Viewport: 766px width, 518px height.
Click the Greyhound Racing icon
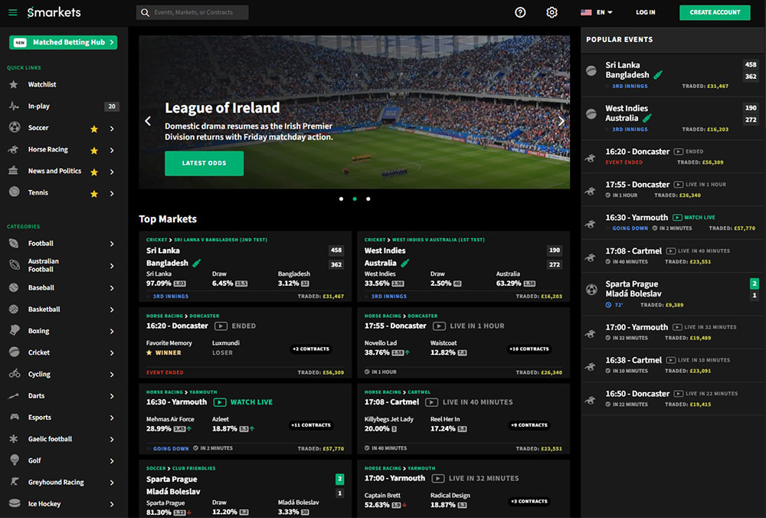[x=15, y=482]
